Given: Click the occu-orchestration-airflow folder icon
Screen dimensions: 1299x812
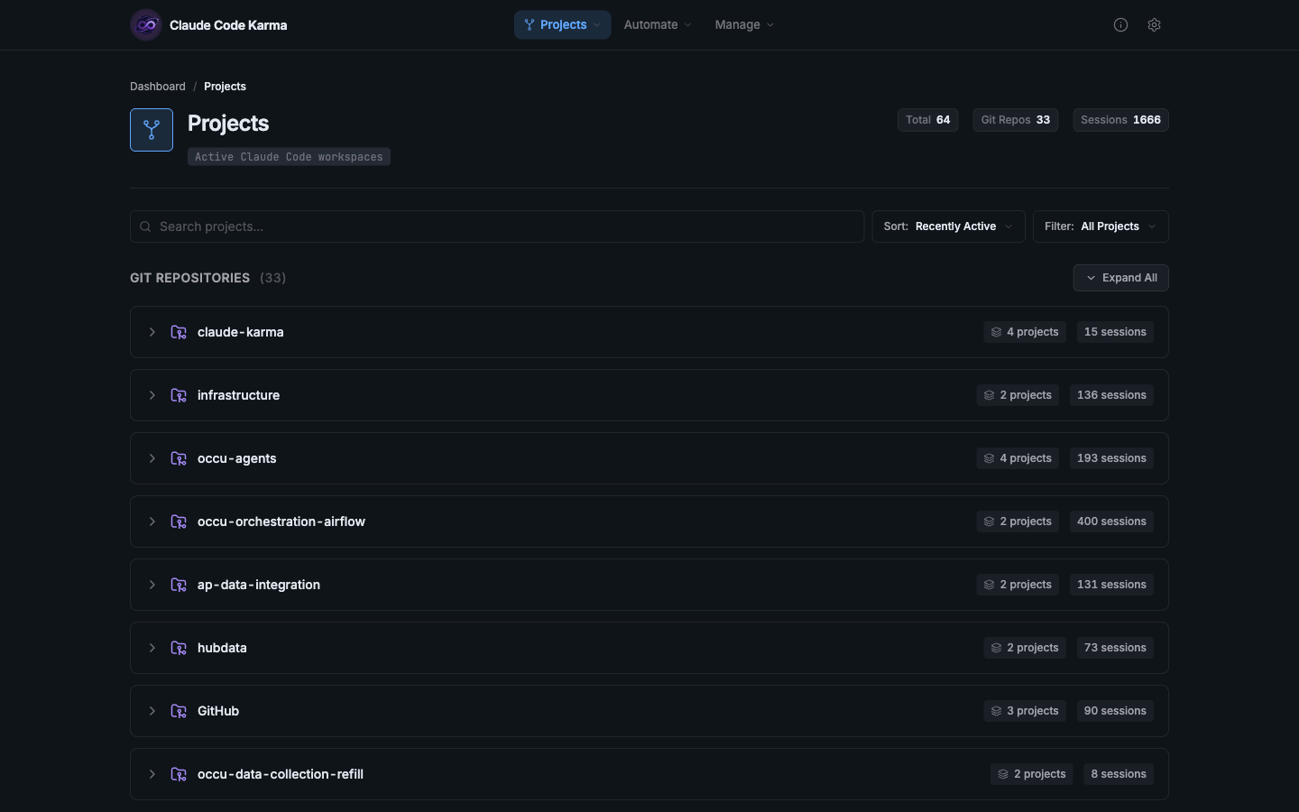Looking at the screenshot, I should coord(179,521).
